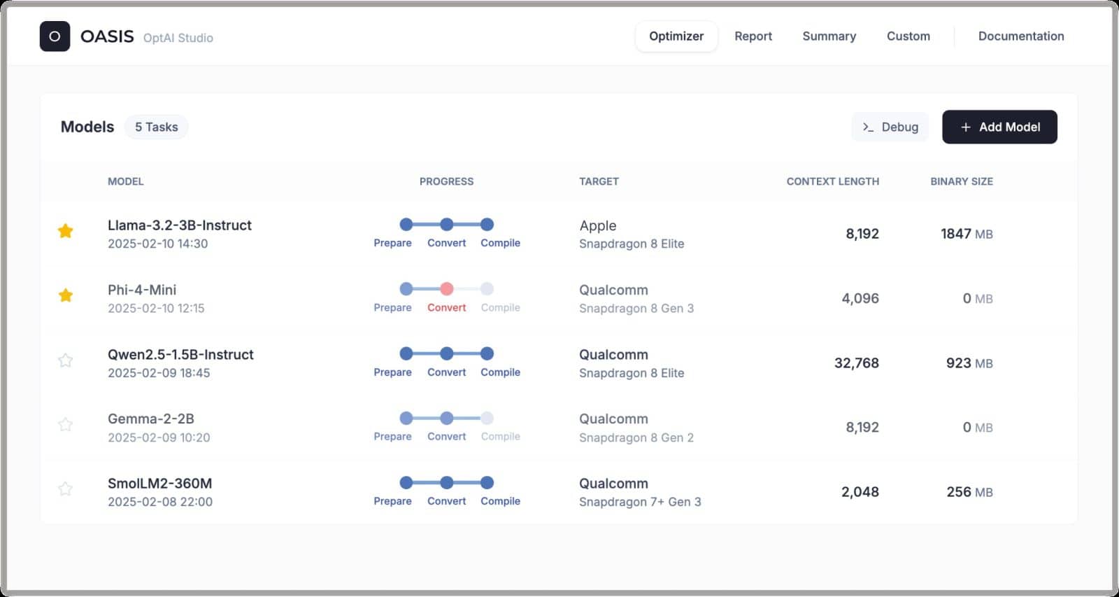
Task: Switch to the Report tab
Action: pos(753,36)
